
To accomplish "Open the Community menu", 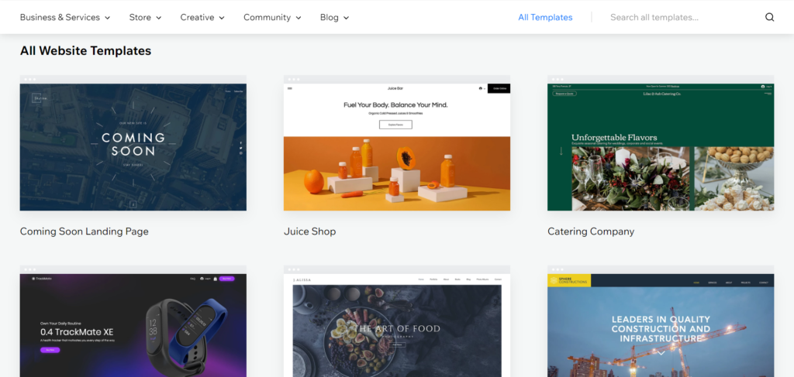I will pyautogui.click(x=272, y=17).
